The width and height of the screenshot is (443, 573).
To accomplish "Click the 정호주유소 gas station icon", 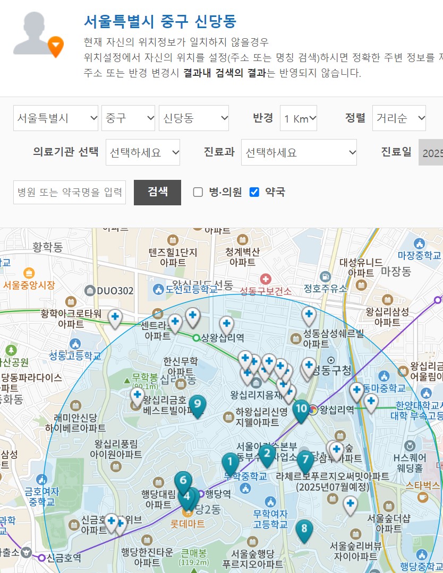I will (x=325, y=276).
